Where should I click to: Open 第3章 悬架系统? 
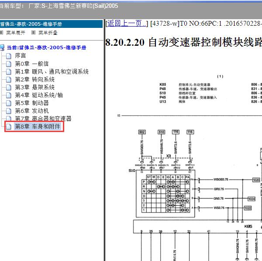(34, 88)
